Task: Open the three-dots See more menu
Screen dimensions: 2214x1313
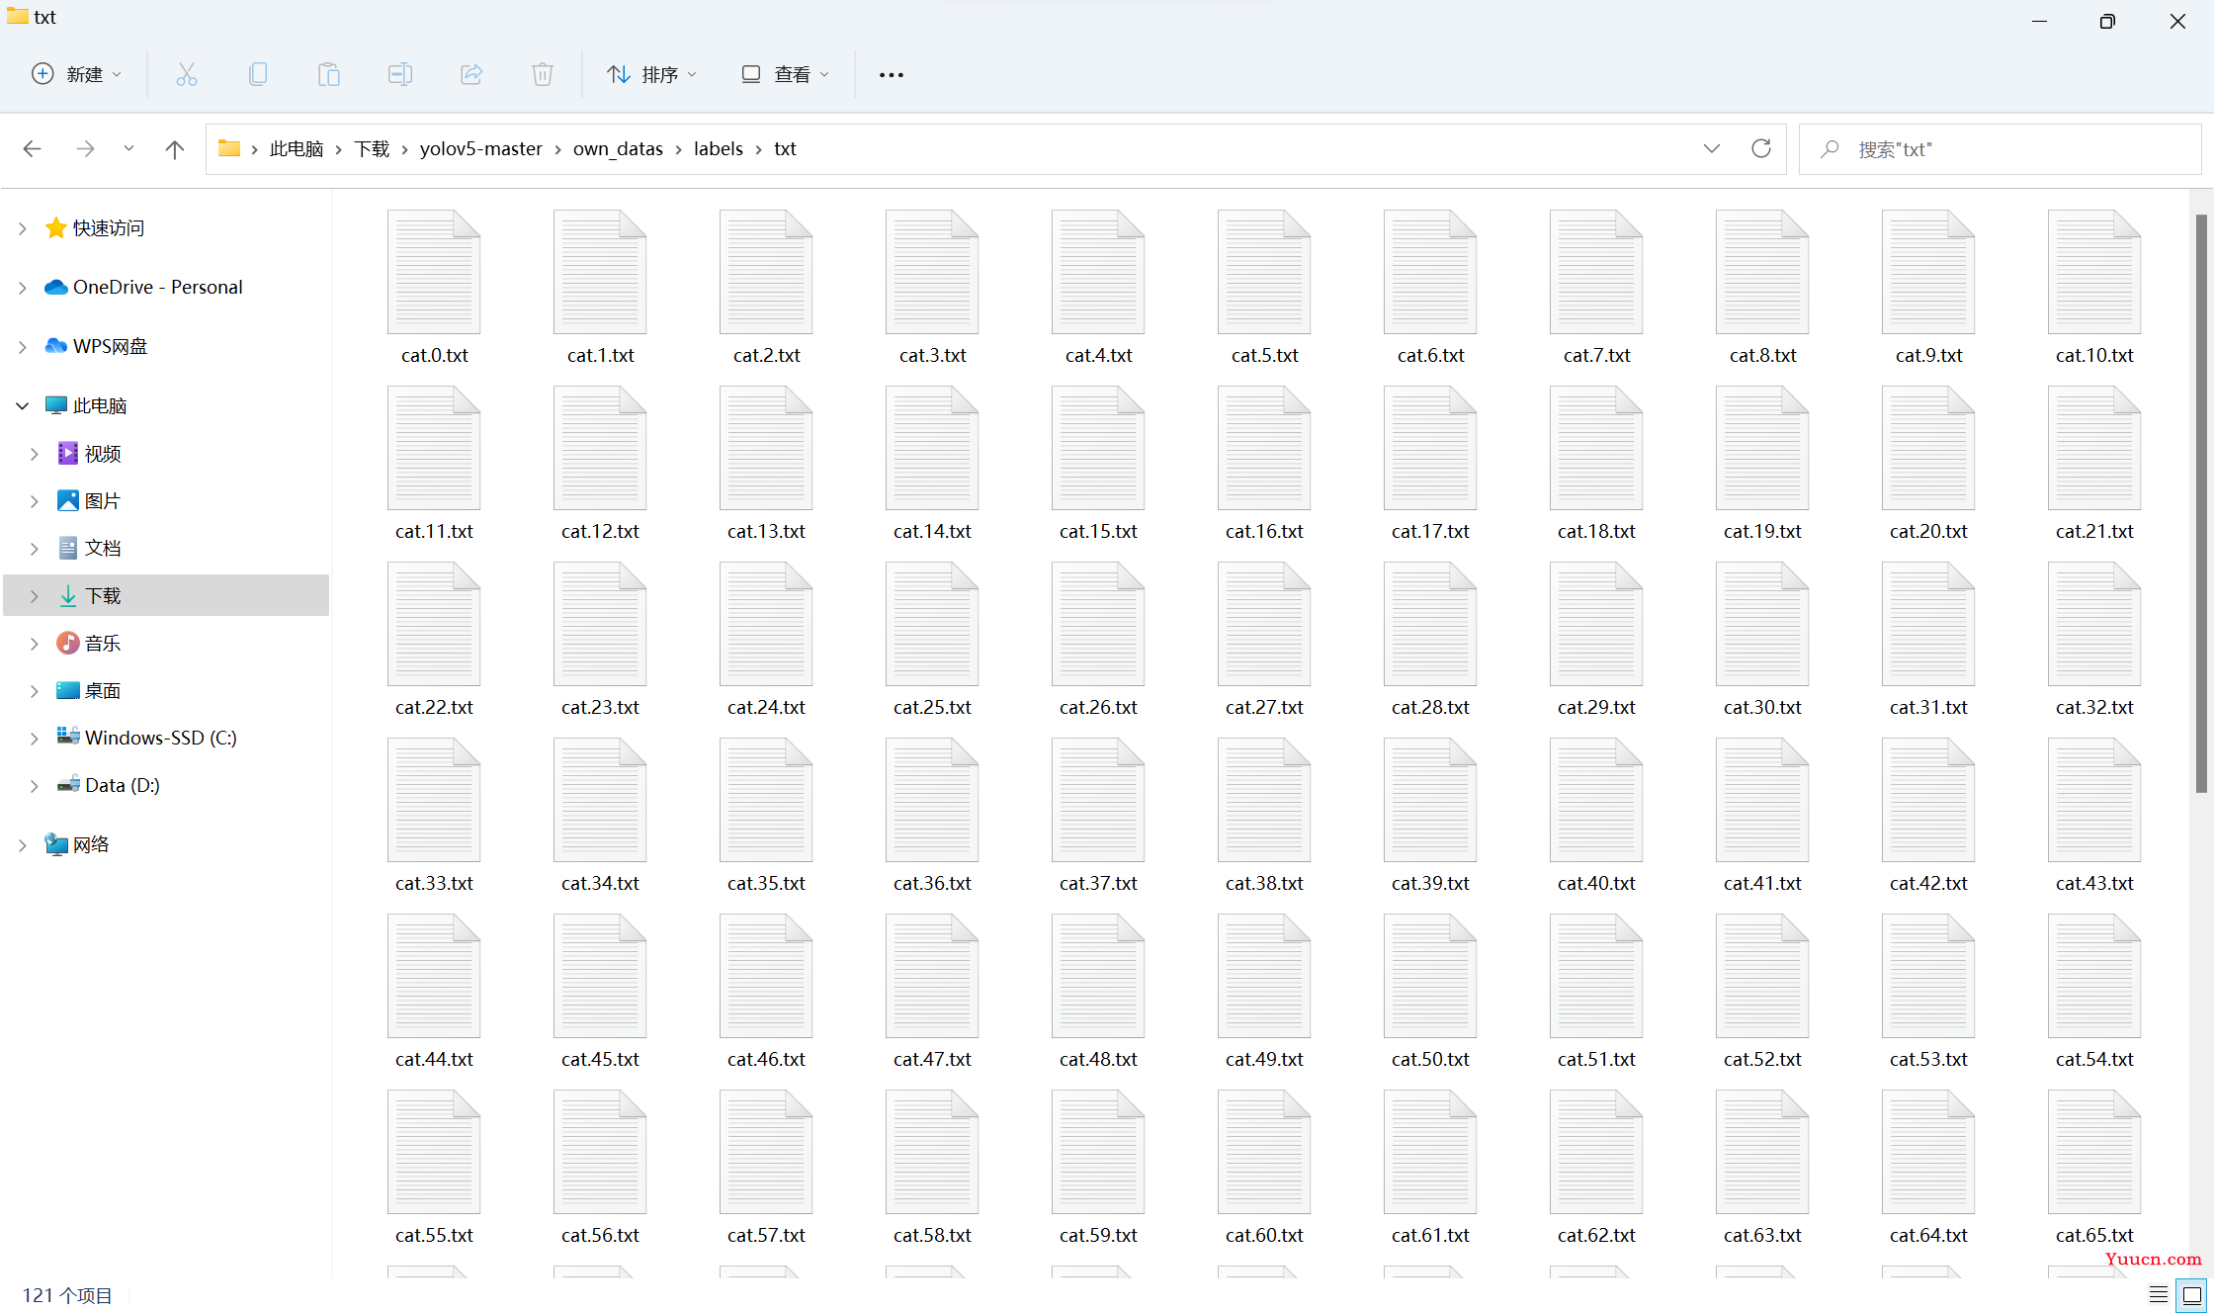Action: [892, 74]
